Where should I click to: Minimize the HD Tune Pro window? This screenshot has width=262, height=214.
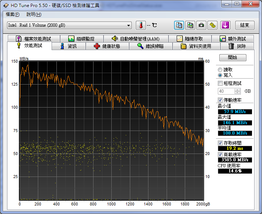(227, 4)
